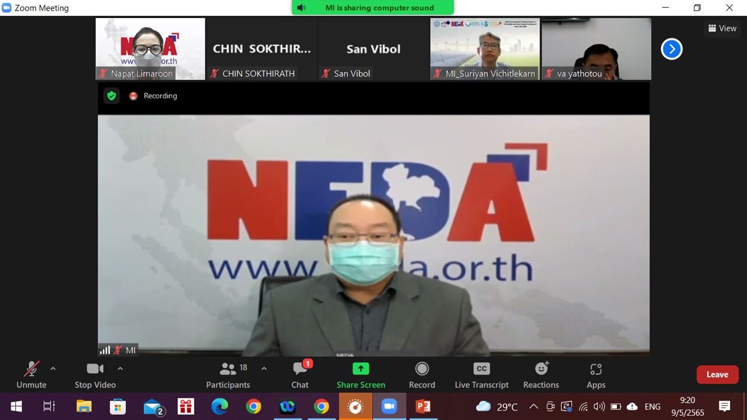Click the signal strength icon beside MI

(105, 351)
